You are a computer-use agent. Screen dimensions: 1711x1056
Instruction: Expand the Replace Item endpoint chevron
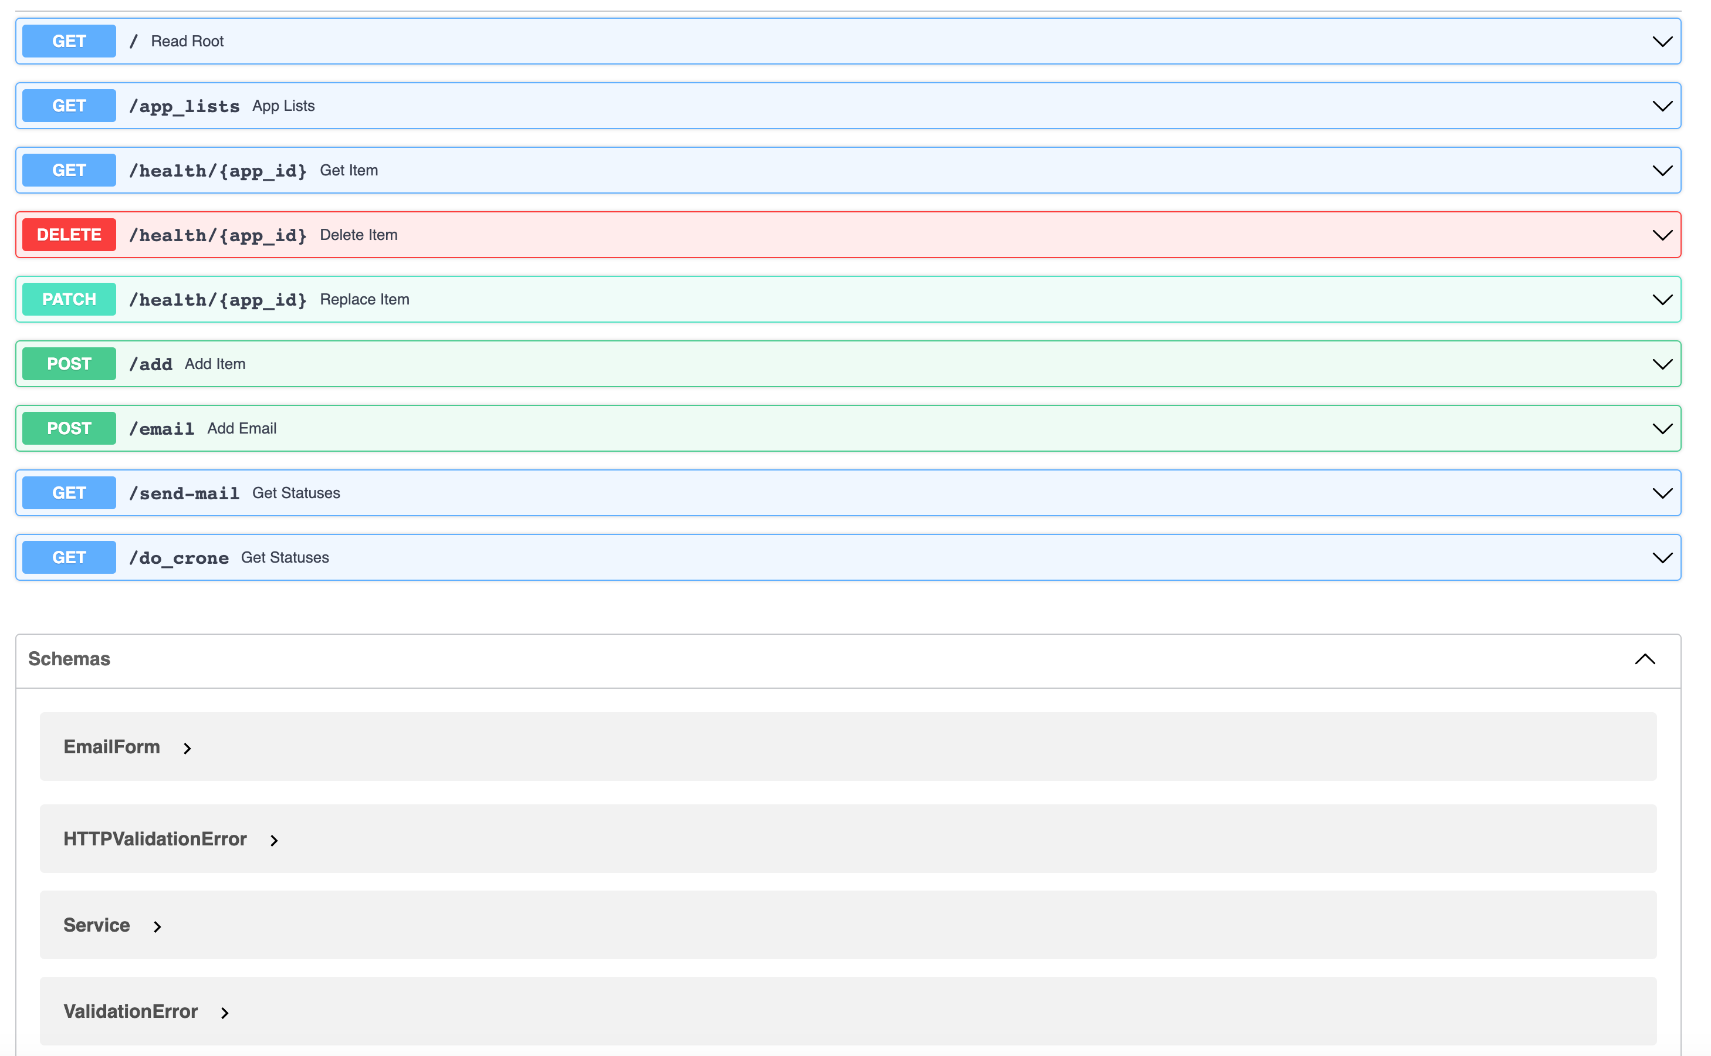pos(1662,300)
